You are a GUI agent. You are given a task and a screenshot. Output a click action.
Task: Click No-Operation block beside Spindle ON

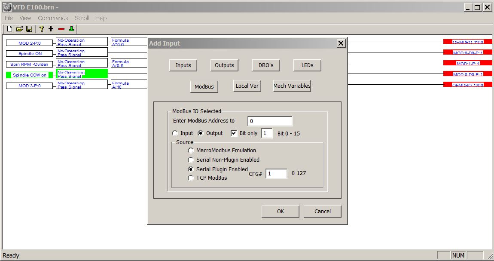82,52
